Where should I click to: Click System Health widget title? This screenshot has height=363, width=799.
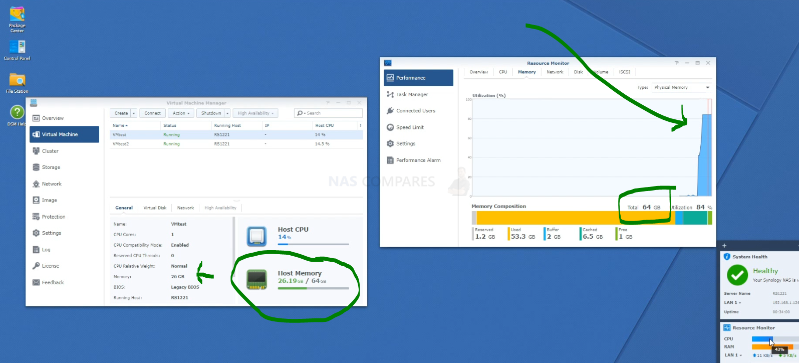750,257
